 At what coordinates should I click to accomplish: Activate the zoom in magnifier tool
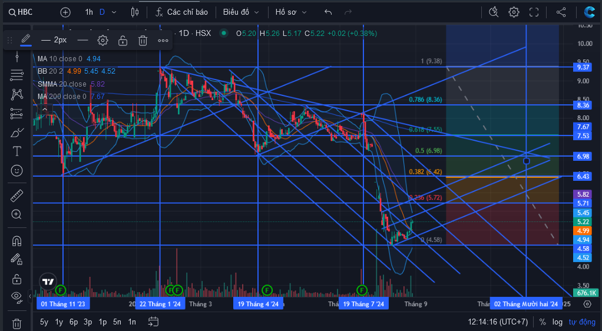coord(16,214)
